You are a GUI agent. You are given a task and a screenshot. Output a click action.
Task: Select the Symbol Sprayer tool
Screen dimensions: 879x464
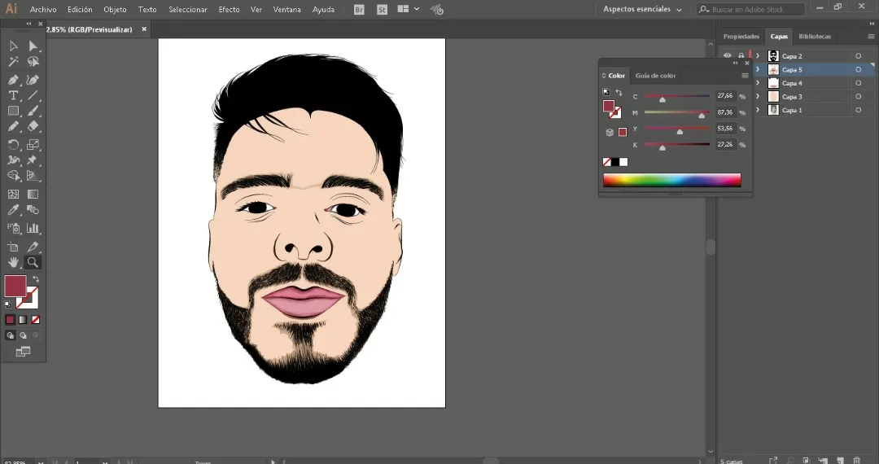click(x=14, y=228)
